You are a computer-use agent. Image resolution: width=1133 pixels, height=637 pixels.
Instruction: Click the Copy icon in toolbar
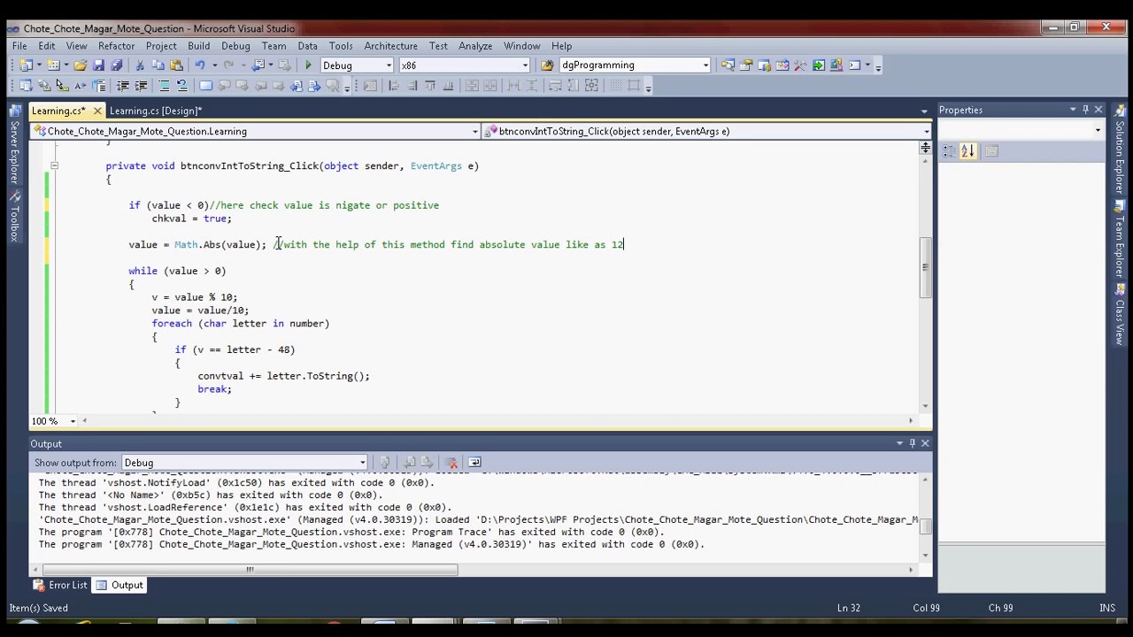click(x=158, y=65)
